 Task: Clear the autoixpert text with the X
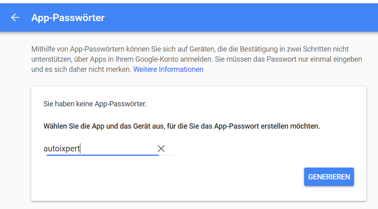[161, 149]
